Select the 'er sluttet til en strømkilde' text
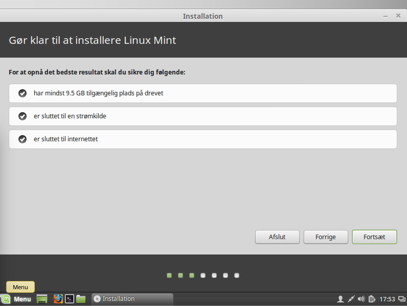The width and height of the screenshot is (407, 306). click(70, 116)
